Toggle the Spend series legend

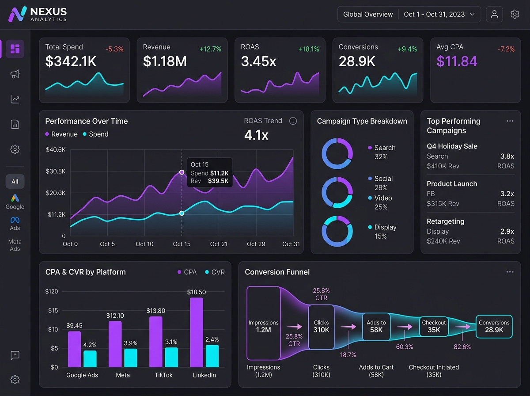pos(95,134)
